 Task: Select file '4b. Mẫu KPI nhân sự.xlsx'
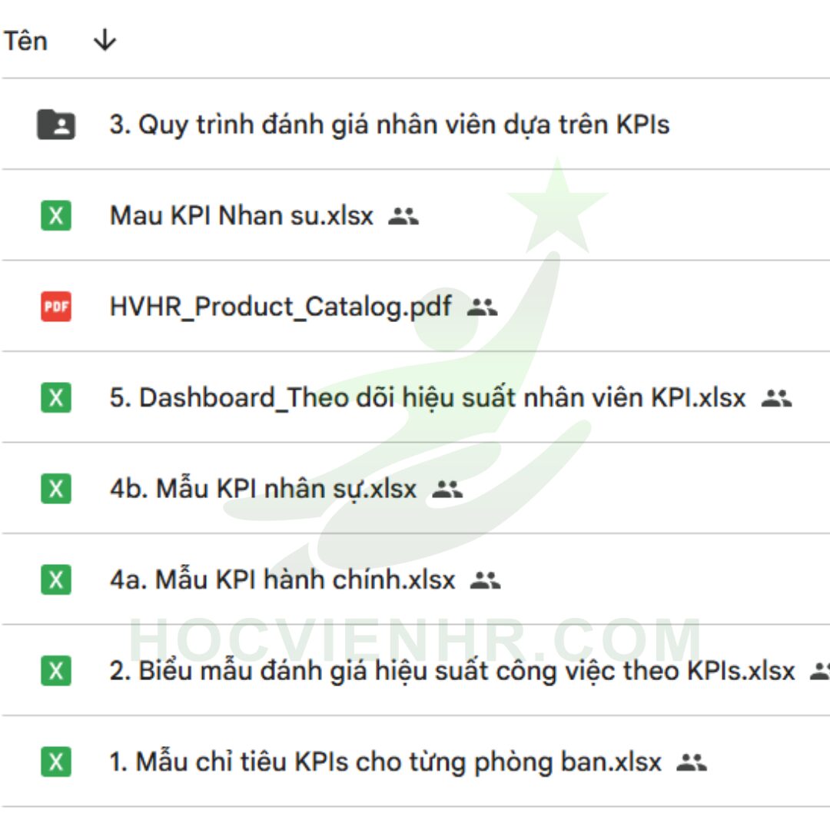pyautogui.click(x=263, y=489)
